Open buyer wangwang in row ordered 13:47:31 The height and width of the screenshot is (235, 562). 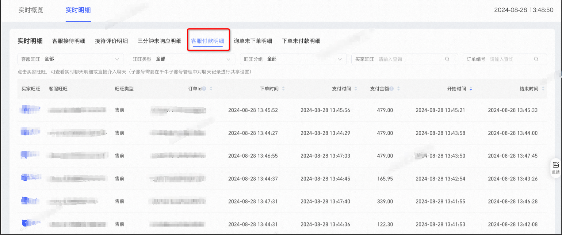tap(30, 201)
